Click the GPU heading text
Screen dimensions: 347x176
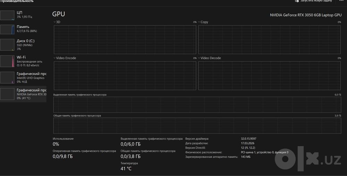pyautogui.click(x=59, y=14)
